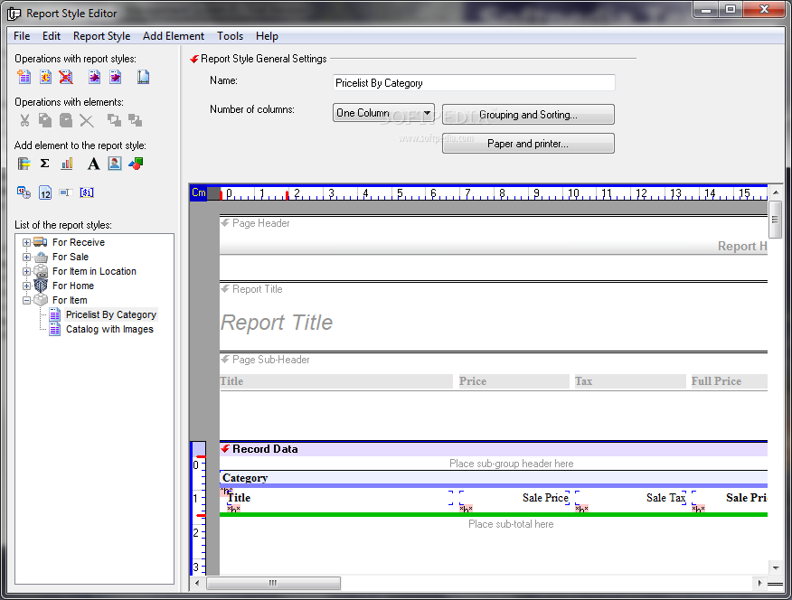Delete report style with the red X icon
The image size is (792, 600).
[66, 77]
